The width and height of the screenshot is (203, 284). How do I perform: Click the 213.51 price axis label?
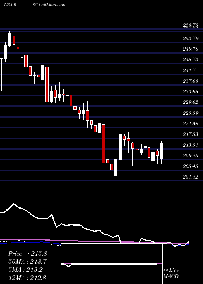[x=190, y=145]
